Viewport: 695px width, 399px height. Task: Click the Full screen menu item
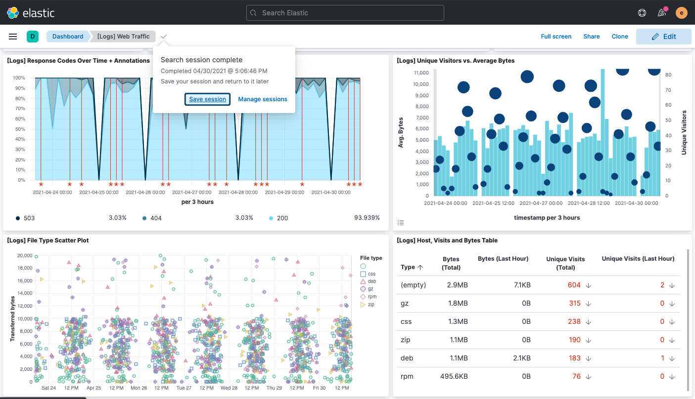pos(556,37)
